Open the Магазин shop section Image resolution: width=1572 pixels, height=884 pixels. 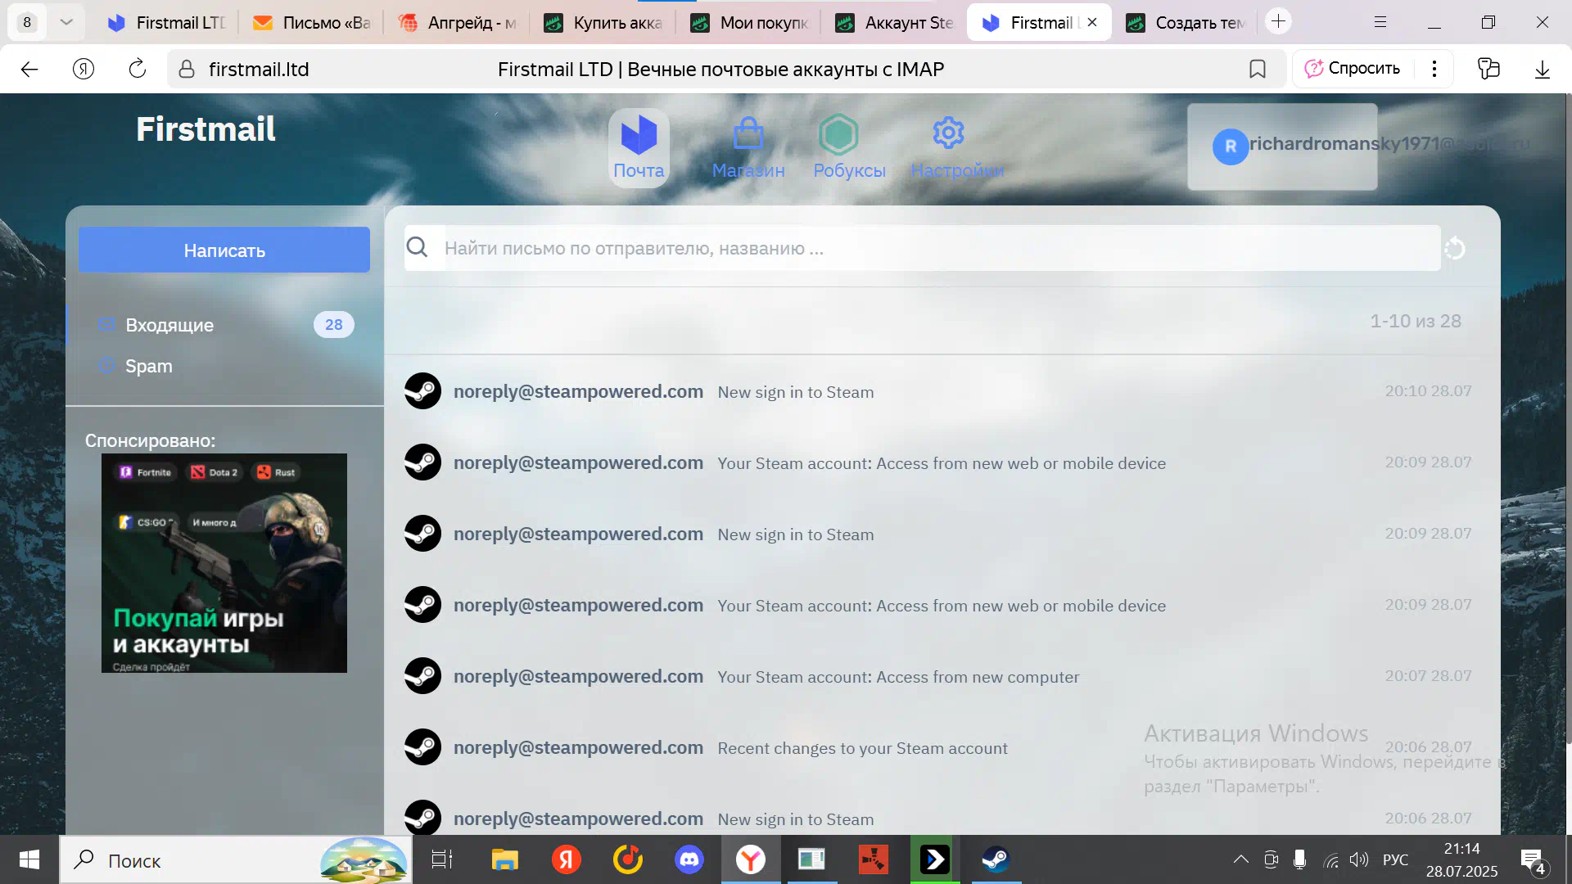point(748,147)
